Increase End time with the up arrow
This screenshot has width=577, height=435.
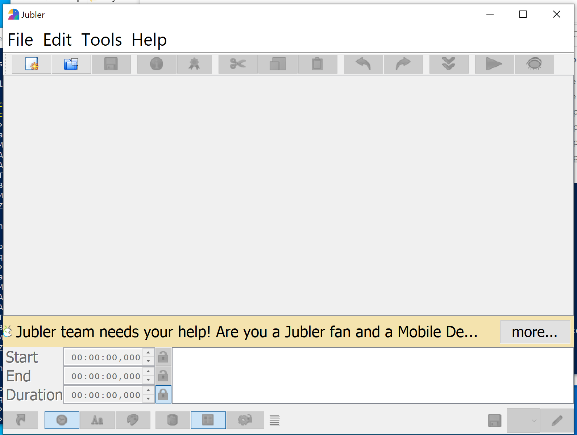point(148,372)
